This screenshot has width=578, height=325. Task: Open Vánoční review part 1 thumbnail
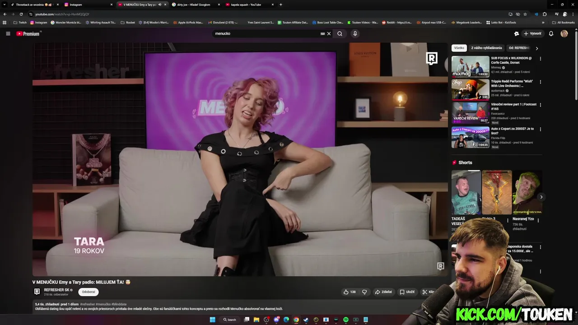point(470,112)
